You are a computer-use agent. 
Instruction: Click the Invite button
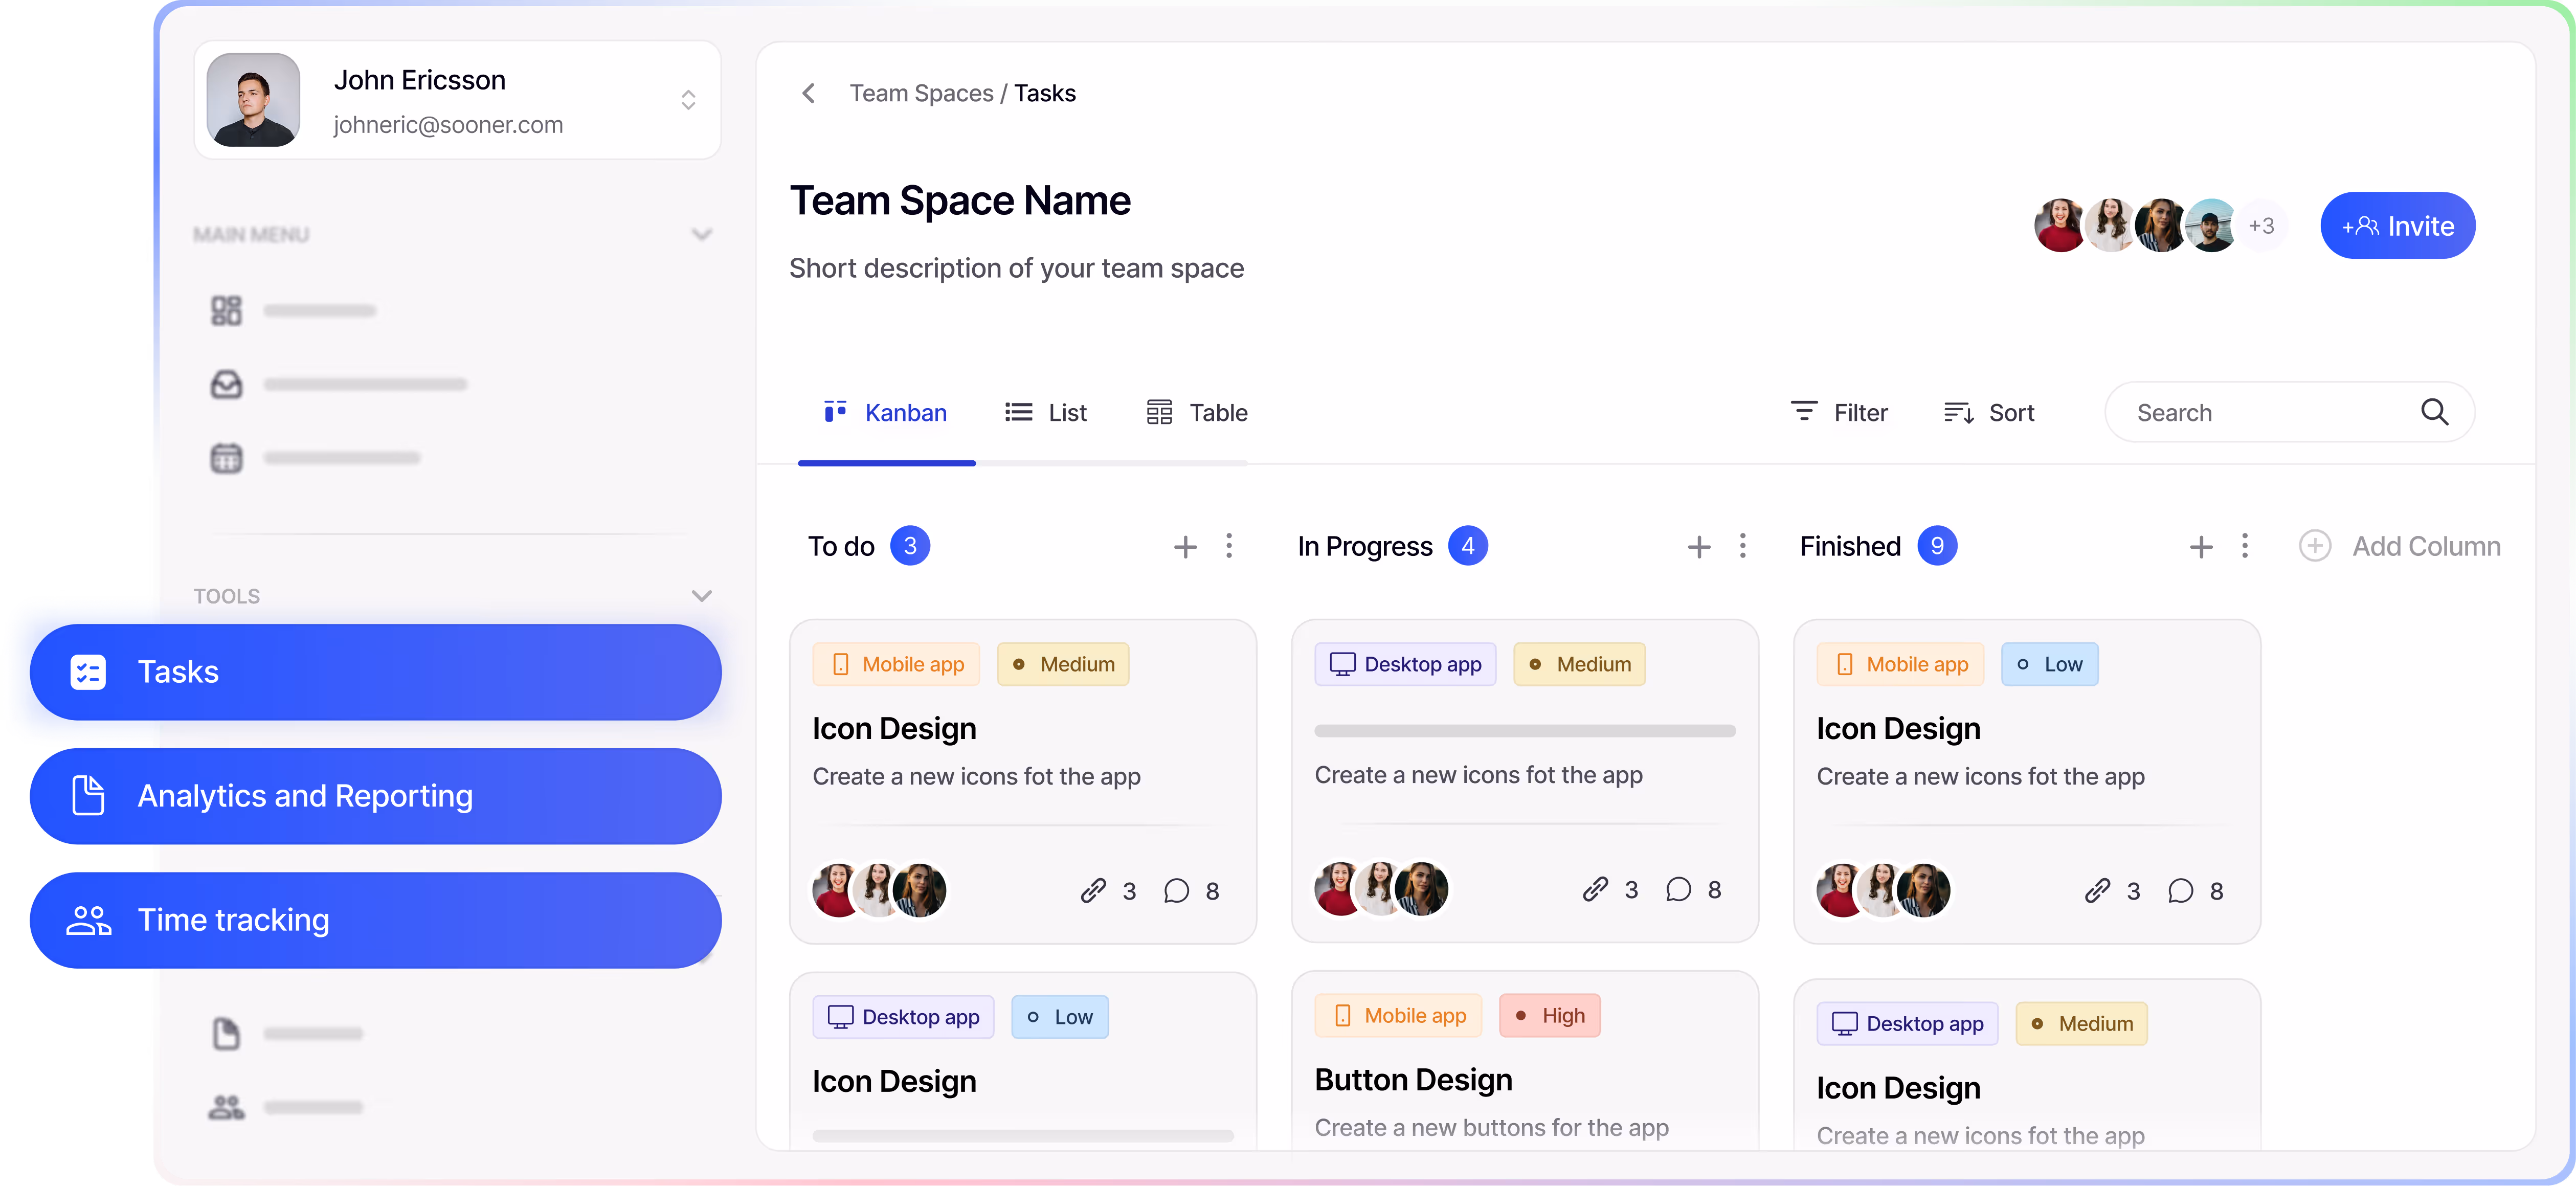pos(2397,226)
